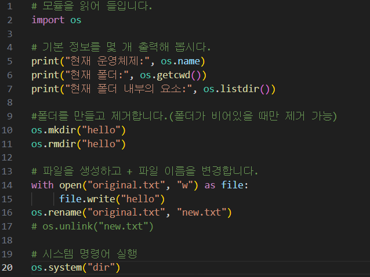The image size is (370, 277).
Task: Click "original.txt" in the open call
Action: pyautogui.click(x=126, y=185)
